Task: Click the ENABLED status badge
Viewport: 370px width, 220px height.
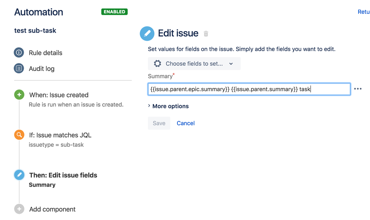Action: click(114, 11)
